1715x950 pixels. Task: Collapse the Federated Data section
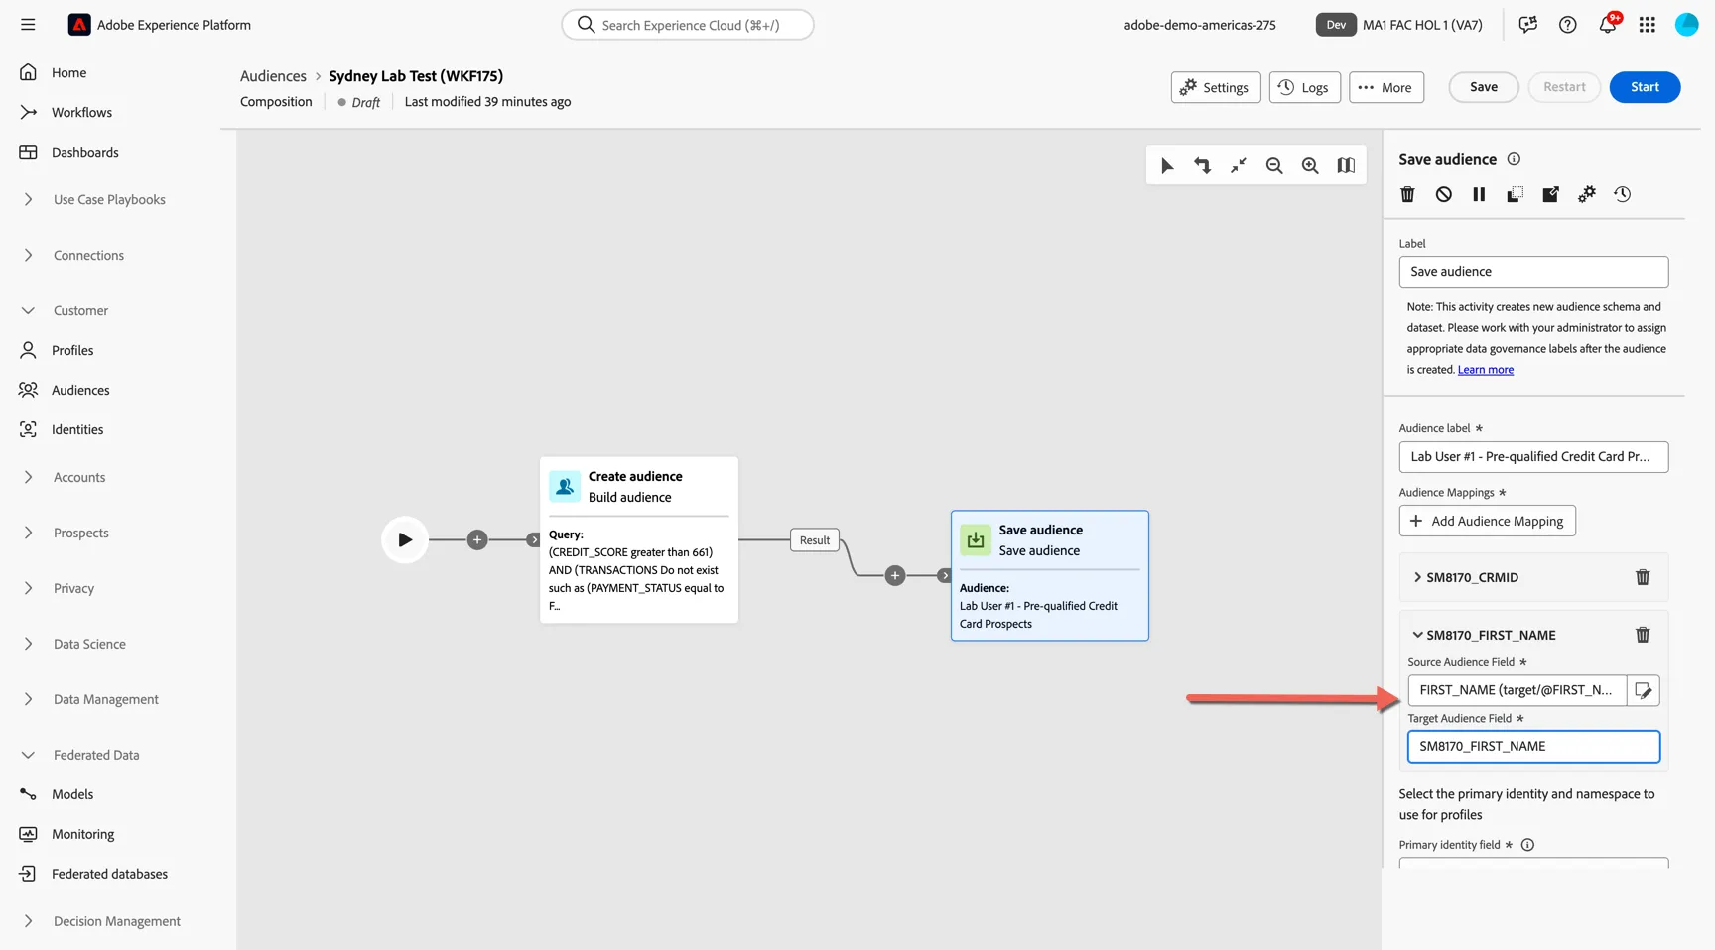(x=28, y=756)
